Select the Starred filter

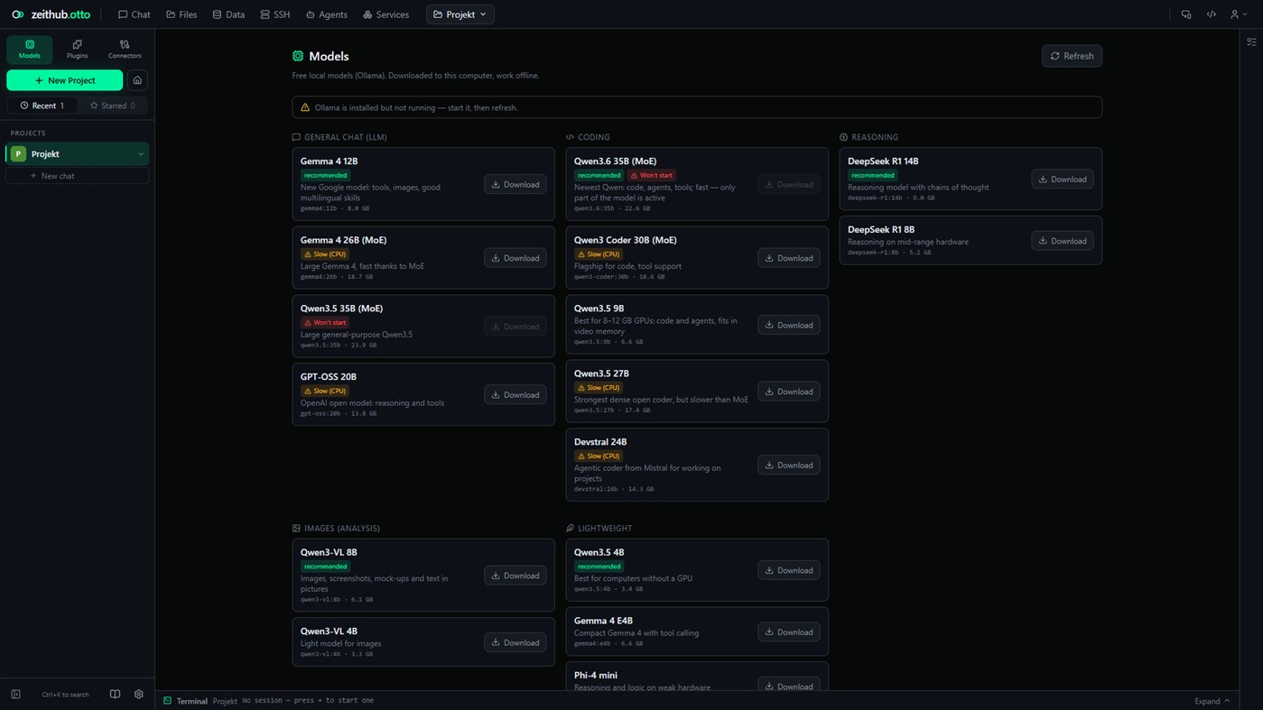tap(112, 106)
